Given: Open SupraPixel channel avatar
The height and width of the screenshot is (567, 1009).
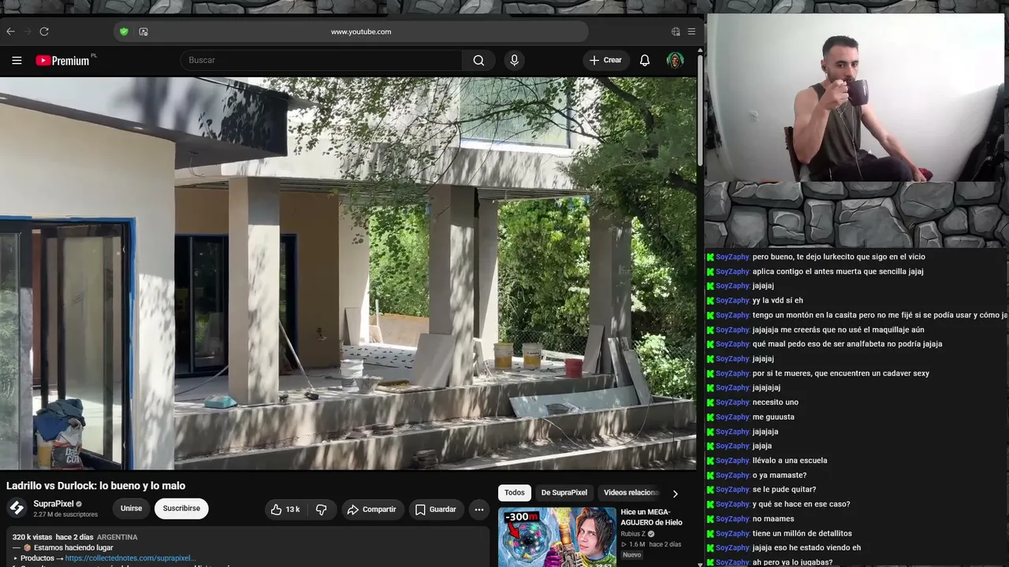Looking at the screenshot, I should click(x=17, y=509).
